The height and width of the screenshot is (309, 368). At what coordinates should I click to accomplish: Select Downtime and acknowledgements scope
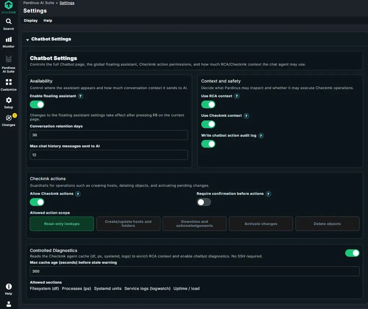coord(195,224)
